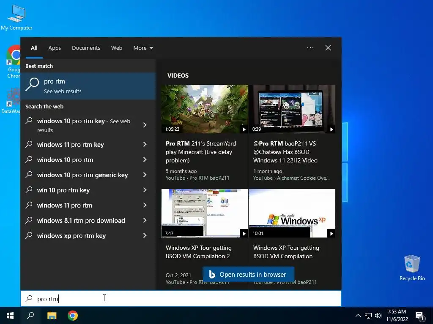This screenshot has height=324, width=433.
Task: Switch to the Web tab
Action: coord(117,48)
